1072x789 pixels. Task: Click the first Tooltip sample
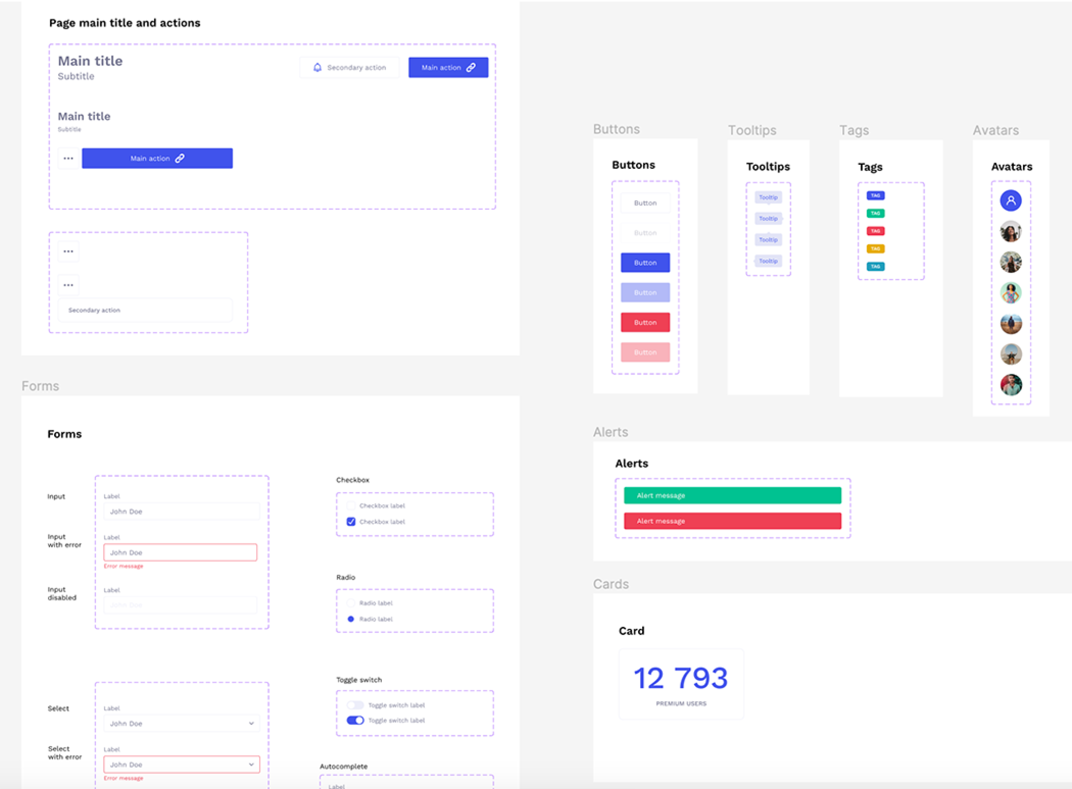768,197
